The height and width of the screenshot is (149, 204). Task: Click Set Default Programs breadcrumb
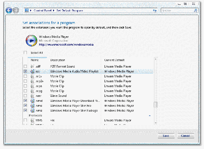coord(70,11)
